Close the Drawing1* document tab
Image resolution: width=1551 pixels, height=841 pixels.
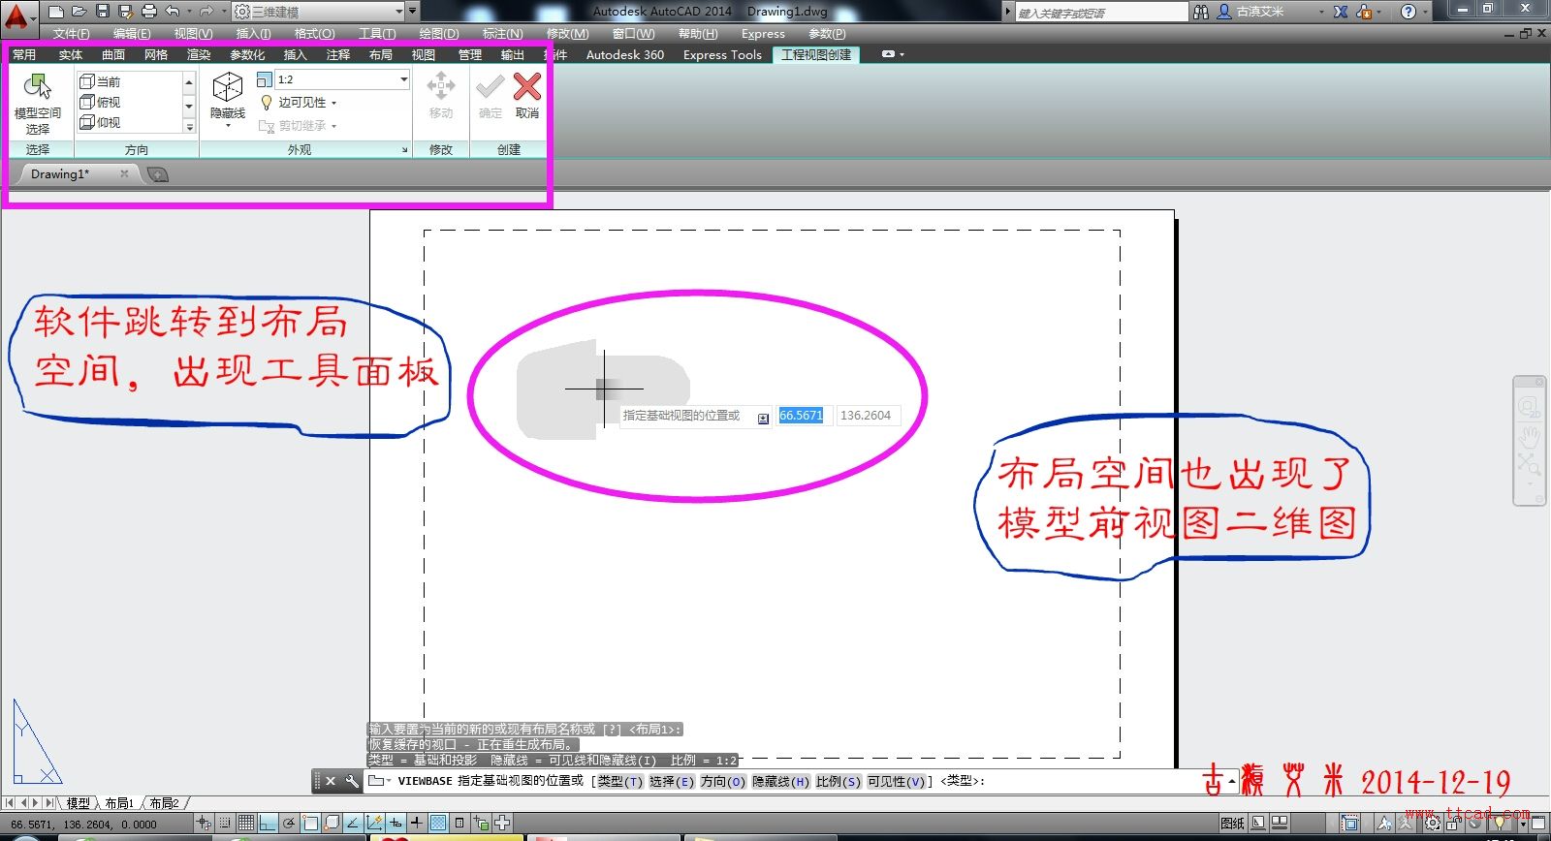(124, 174)
